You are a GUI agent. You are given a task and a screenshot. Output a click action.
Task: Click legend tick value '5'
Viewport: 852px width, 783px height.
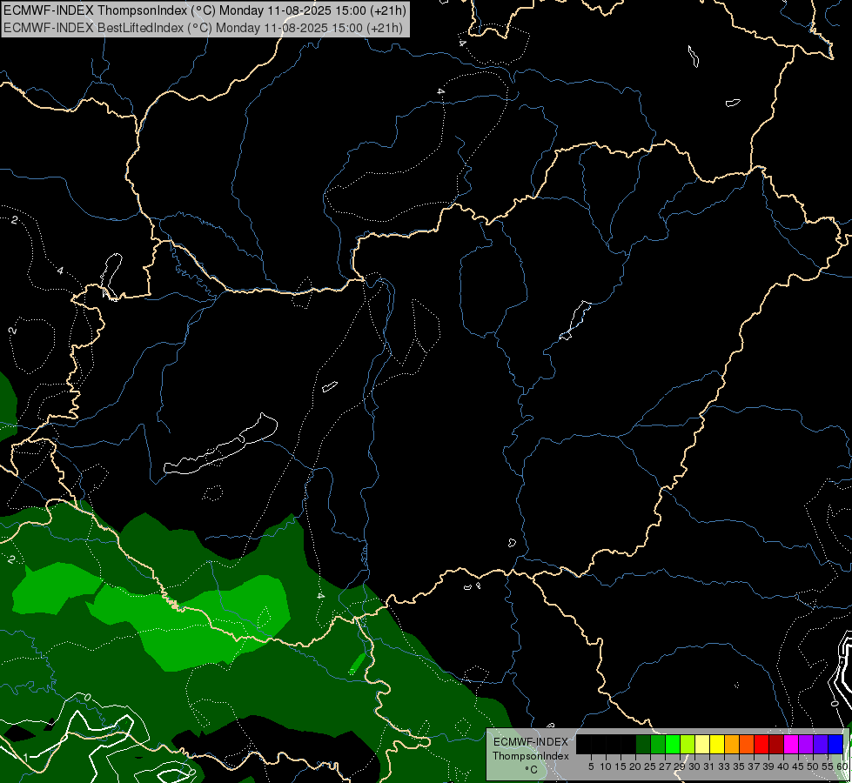click(591, 766)
